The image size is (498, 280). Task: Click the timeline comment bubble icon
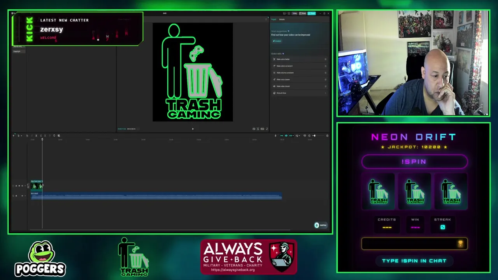click(305, 136)
